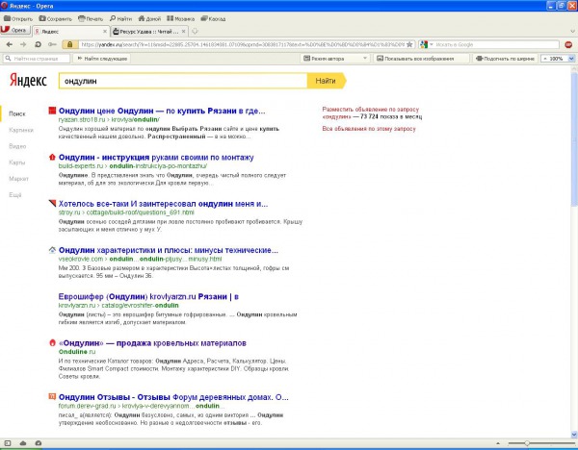Expand Ещё in Yandex sidebar

(15, 194)
